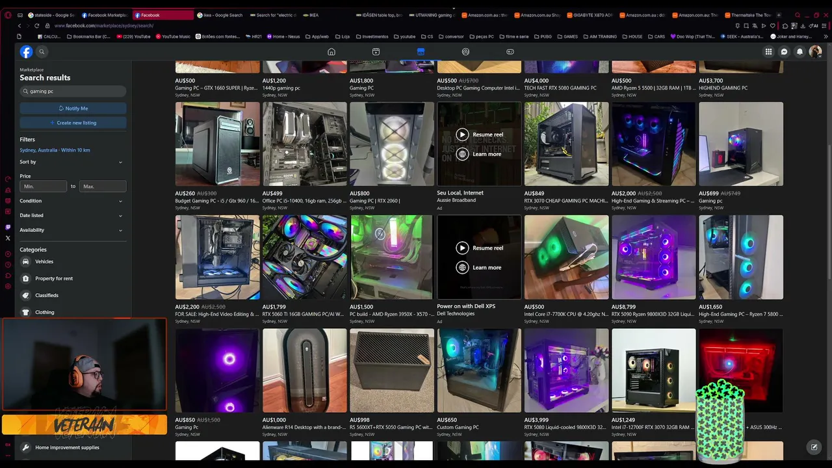Open AU$260 Budget Gaming PC listing thumbnail
Viewport: 832px width, 468px height.
[218, 144]
